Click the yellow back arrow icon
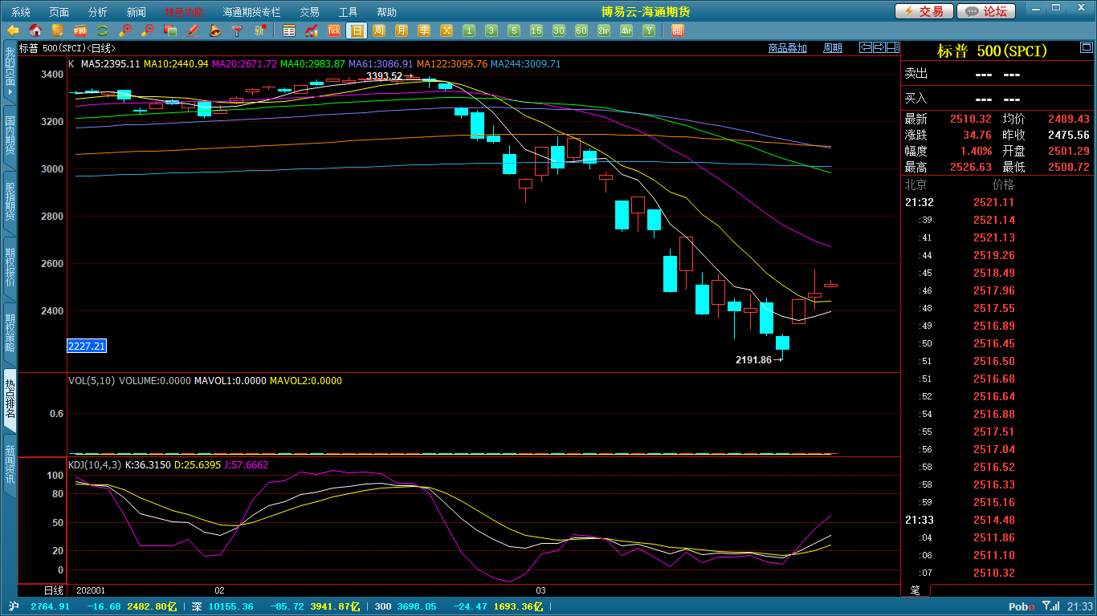 [13, 30]
